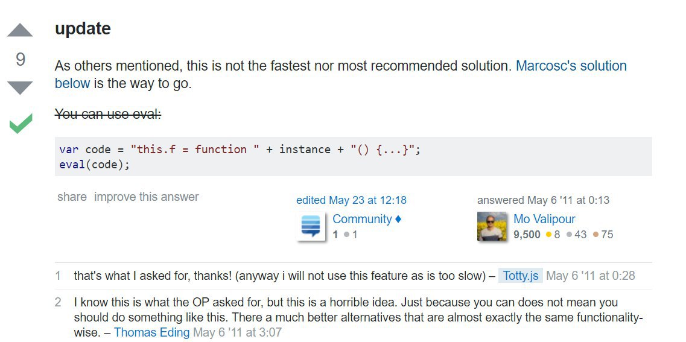Click the Totty.js commenter name
686x342 pixels.
point(520,276)
